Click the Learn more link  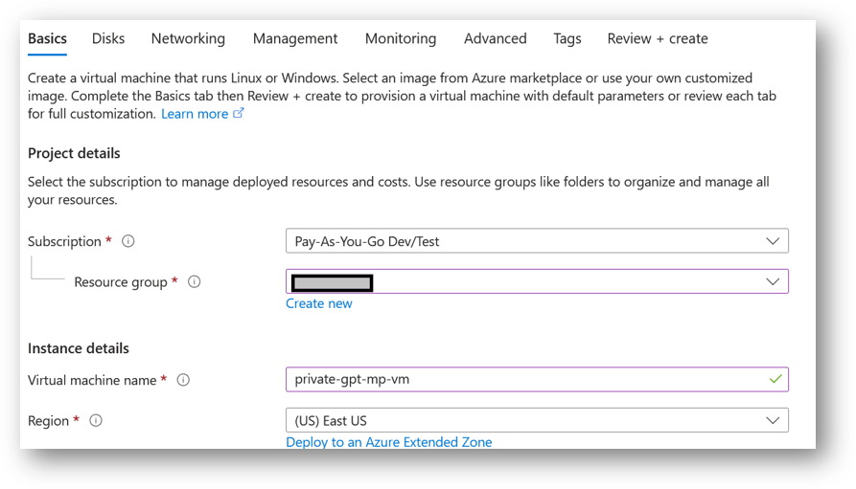(x=195, y=114)
